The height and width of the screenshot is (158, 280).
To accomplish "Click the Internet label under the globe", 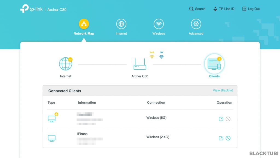I will point(66,76).
